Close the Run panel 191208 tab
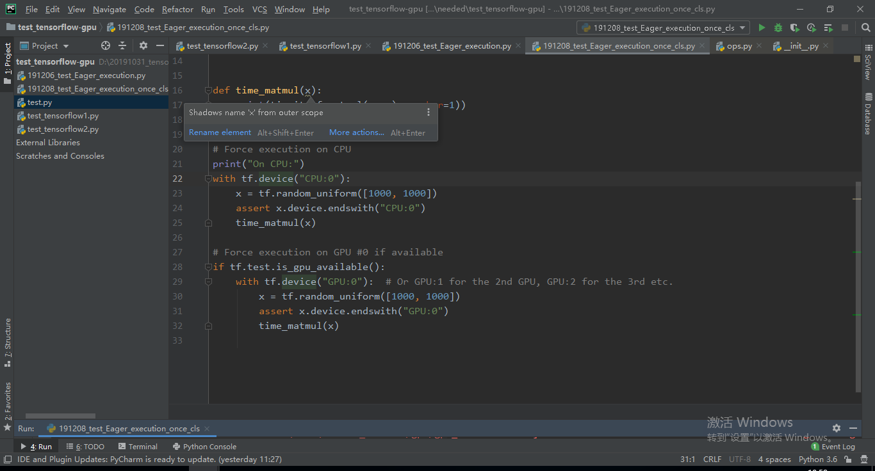This screenshot has height=471, width=875. [x=207, y=429]
